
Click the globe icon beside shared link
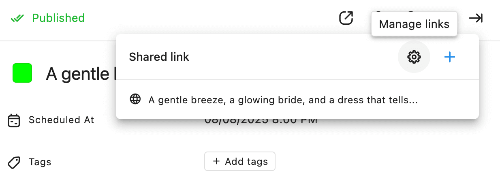(x=135, y=99)
